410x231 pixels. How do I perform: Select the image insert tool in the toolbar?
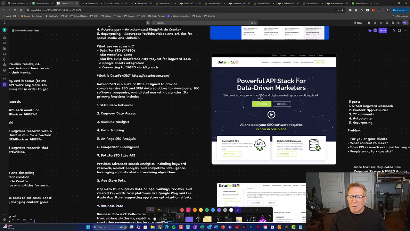coord(239,219)
